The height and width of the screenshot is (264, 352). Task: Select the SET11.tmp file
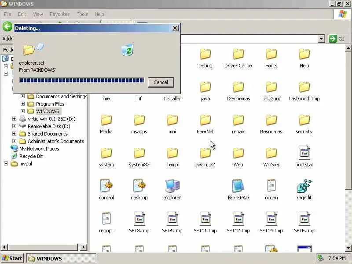[205, 223]
